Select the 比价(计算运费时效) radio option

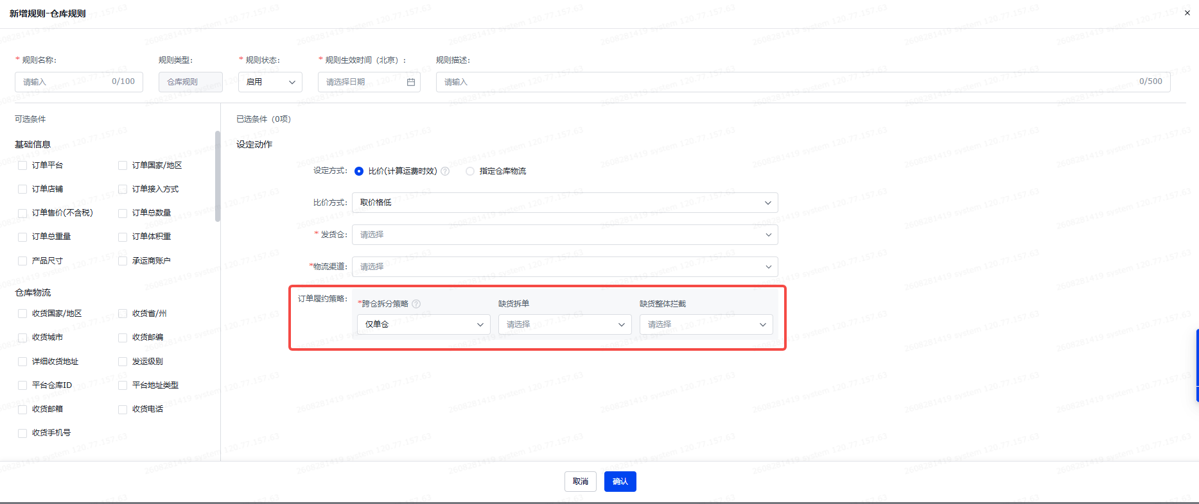[359, 171]
